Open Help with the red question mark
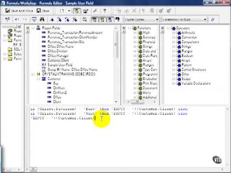The image size is (231, 173). click(x=104, y=11)
